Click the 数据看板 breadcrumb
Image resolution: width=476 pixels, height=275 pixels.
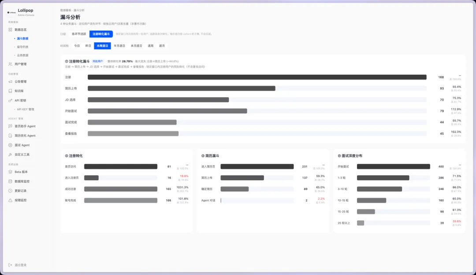coord(66,10)
